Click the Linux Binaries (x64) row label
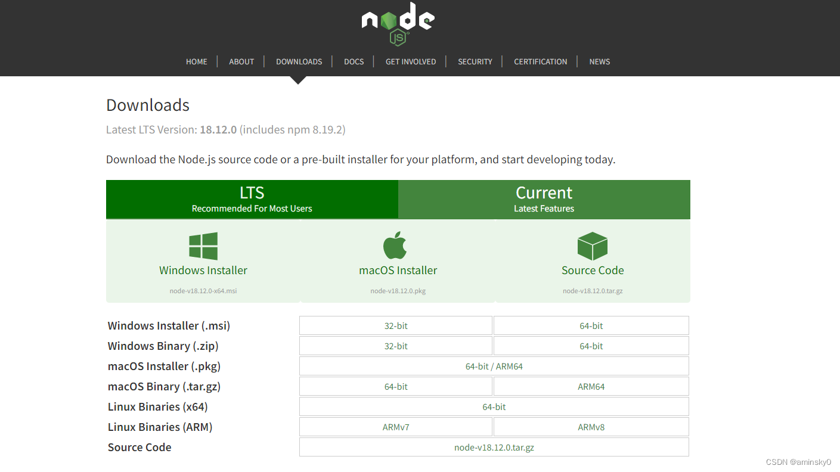This screenshot has height=472, width=840. click(157, 407)
